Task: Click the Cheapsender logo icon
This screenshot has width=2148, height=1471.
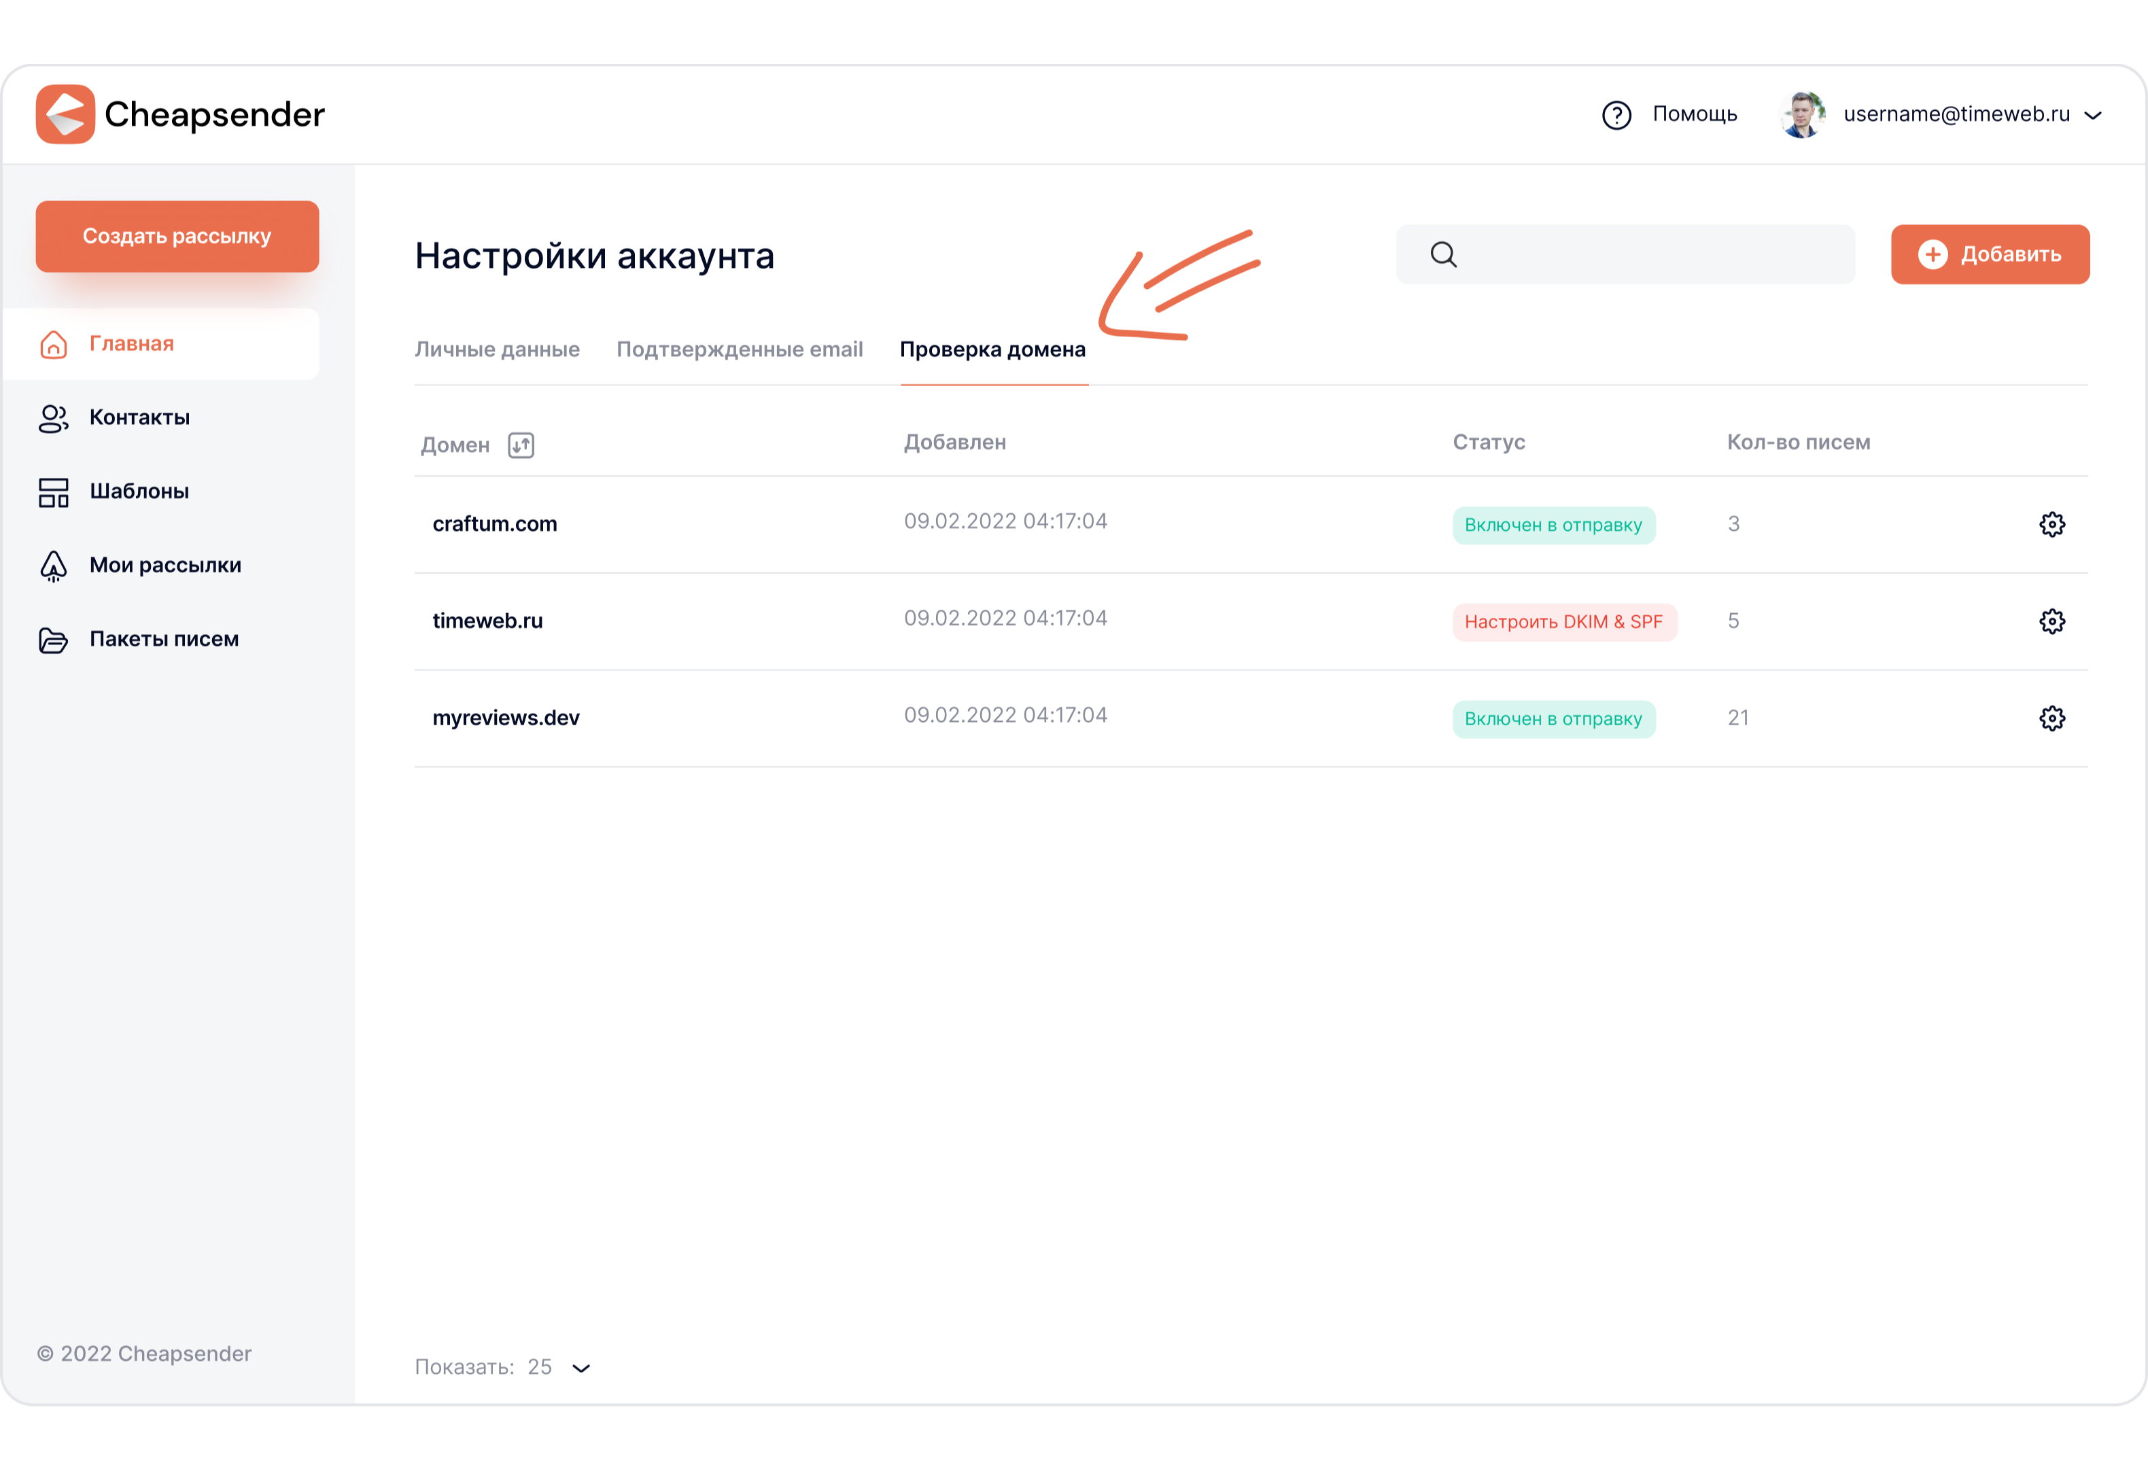Action: 65,115
